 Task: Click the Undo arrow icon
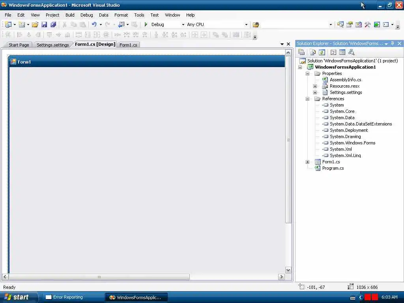(94, 24)
